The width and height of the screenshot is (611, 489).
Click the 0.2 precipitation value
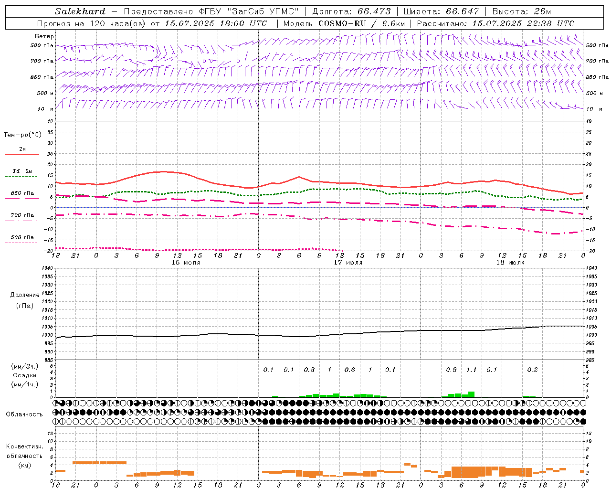point(532,370)
